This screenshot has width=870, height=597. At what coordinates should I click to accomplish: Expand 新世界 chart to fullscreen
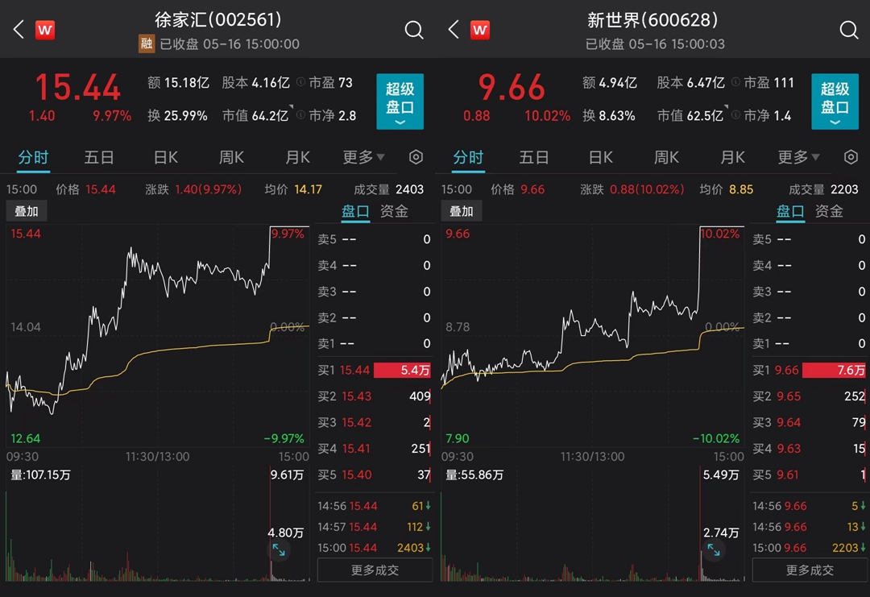click(714, 550)
